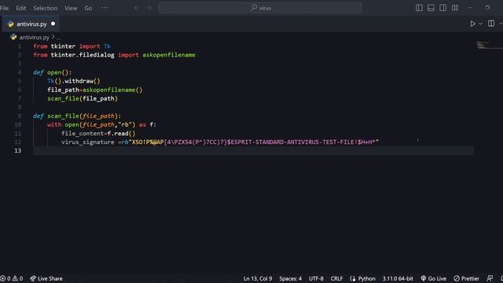The image size is (503, 283).
Task: Click file_path=askopenfilename() on line 6
Action: pos(94,90)
